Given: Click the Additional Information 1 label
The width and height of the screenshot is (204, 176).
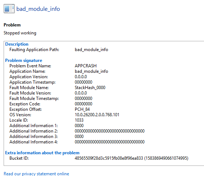Looking at the screenshot, I should [x=33, y=126].
